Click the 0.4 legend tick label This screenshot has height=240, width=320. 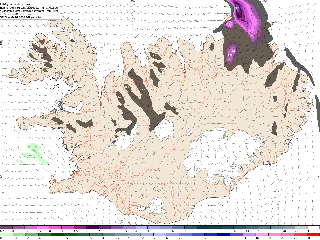click(x=26, y=231)
